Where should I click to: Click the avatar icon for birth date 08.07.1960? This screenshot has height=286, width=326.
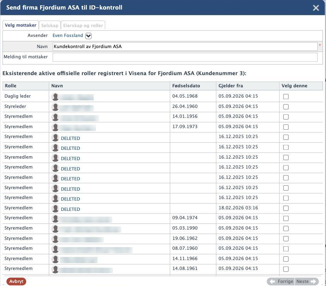[55, 249]
